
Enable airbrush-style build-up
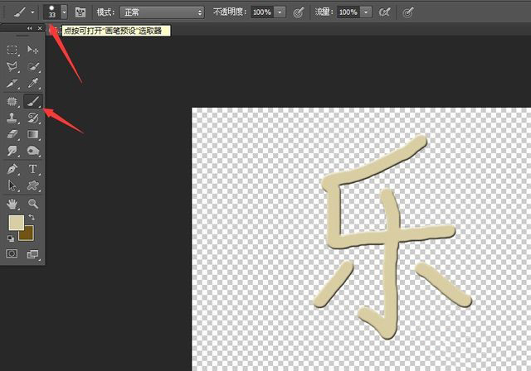coord(385,12)
